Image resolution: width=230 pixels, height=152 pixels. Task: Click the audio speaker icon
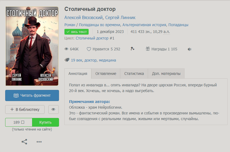tap(189, 49)
